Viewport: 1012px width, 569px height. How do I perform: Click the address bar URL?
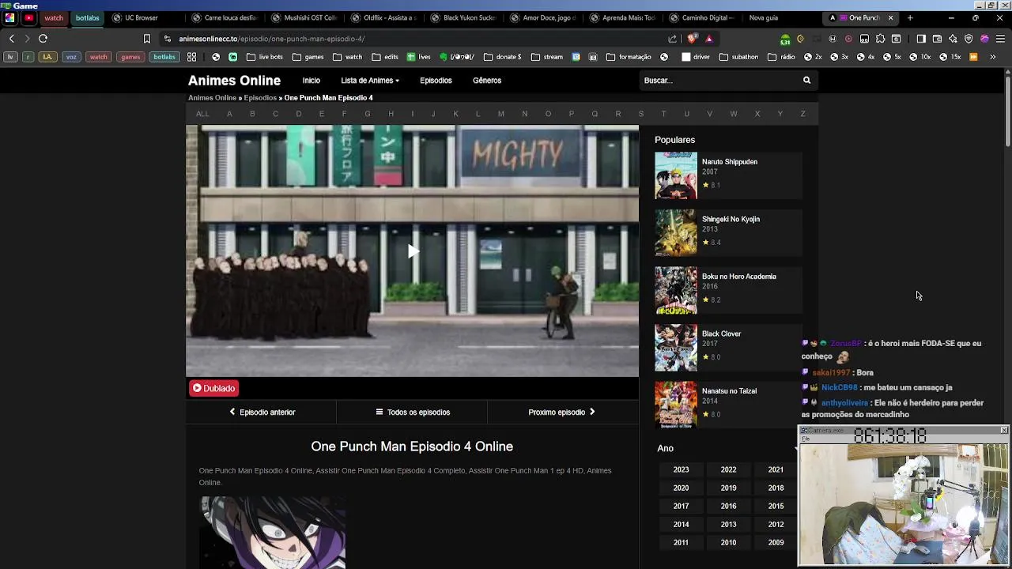pos(271,39)
